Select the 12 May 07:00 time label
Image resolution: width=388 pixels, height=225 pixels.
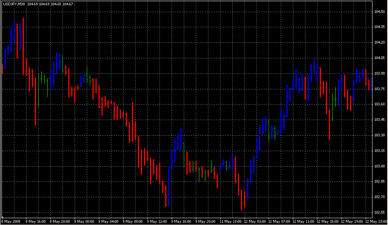[279, 222]
